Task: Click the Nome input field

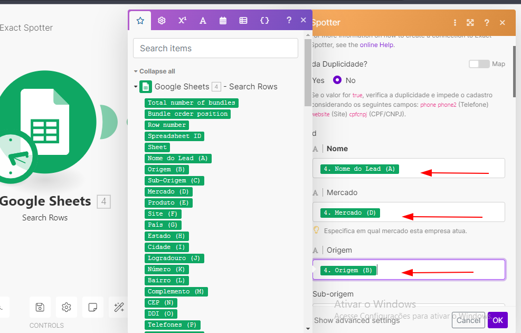Action: click(409, 168)
